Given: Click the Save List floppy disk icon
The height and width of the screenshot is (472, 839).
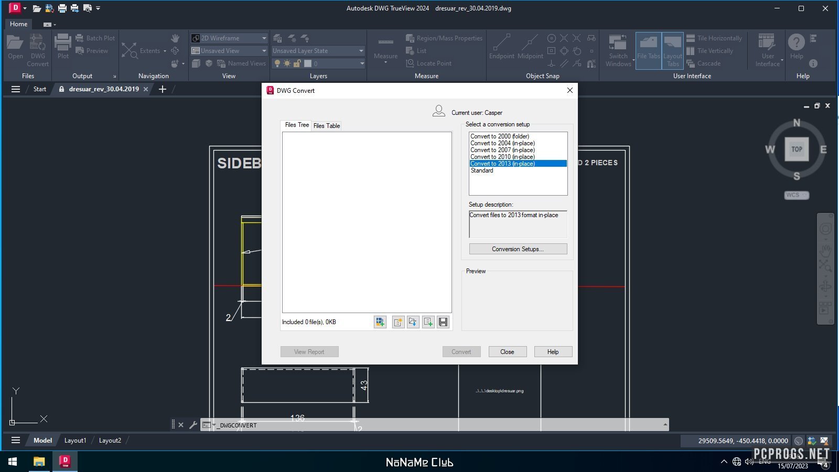Looking at the screenshot, I should click(443, 322).
